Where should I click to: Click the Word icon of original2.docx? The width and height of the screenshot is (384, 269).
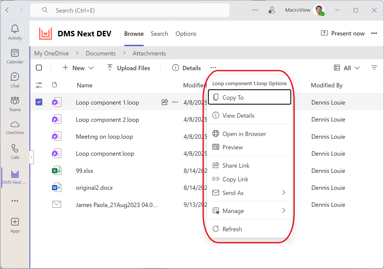click(57, 188)
